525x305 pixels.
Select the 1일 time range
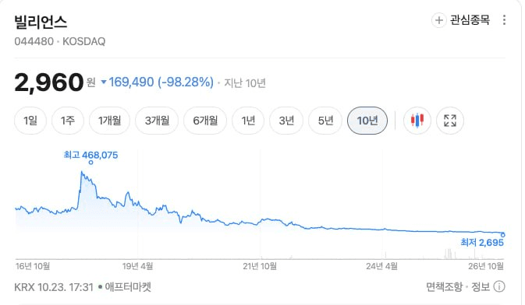tap(30, 121)
